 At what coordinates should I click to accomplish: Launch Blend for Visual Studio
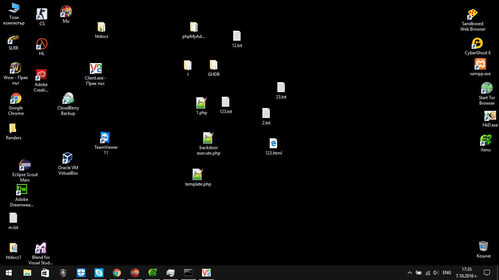(41, 253)
